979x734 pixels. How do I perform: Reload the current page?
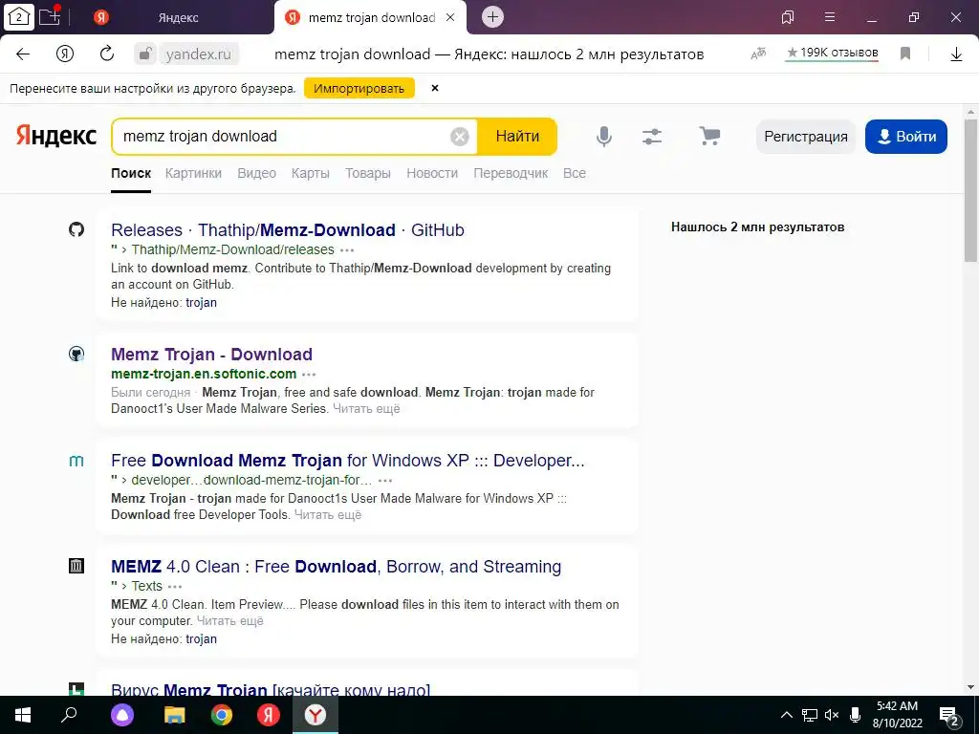(x=107, y=54)
